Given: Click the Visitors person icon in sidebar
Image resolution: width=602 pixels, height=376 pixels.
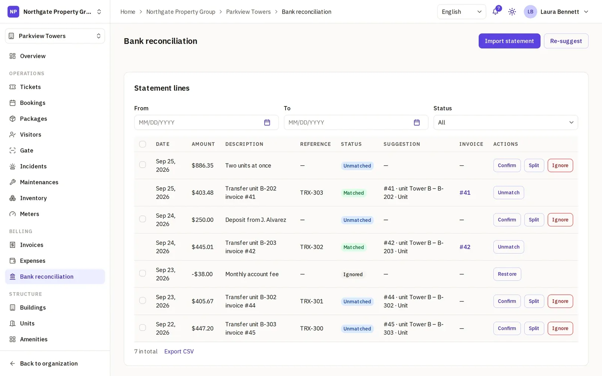Looking at the screenshot, I should 12,135.
